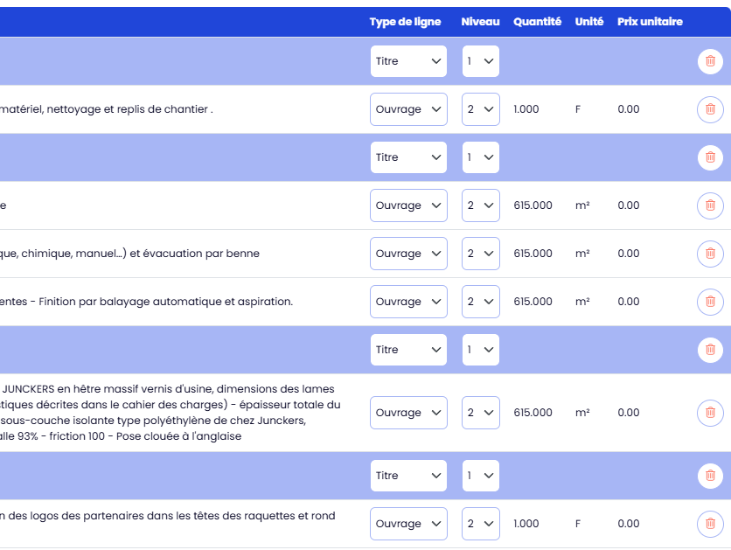The image size is (731, 550).
Task: Select the "Type de ligne" column header
Action: coord(405,22)
